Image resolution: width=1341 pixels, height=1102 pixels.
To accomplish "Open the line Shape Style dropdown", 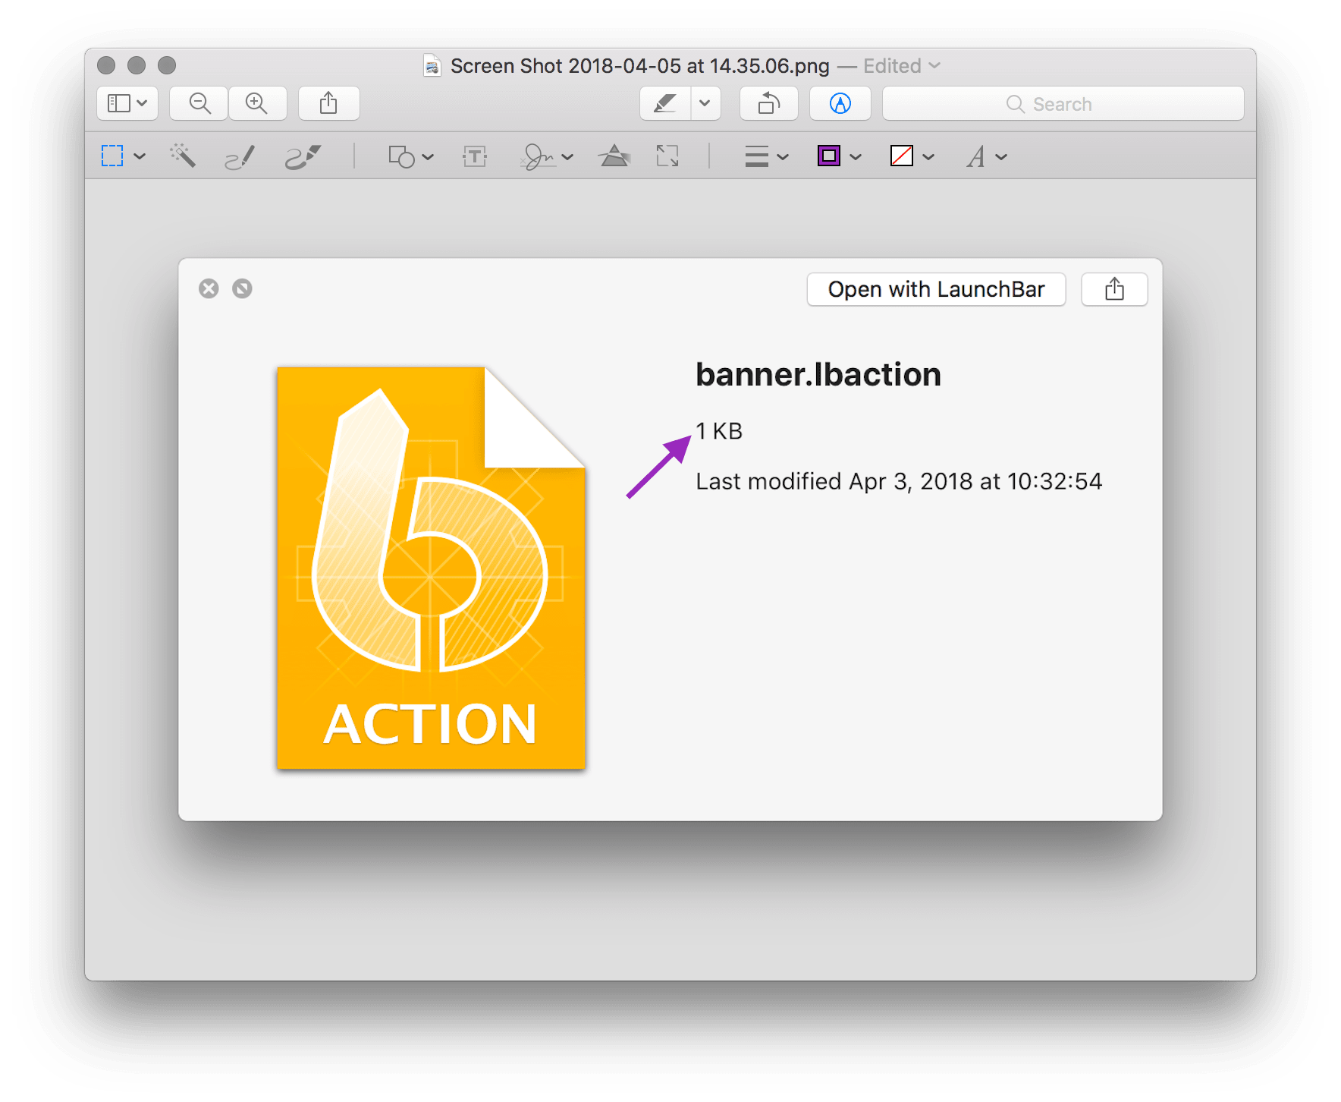I will point(766,156).
